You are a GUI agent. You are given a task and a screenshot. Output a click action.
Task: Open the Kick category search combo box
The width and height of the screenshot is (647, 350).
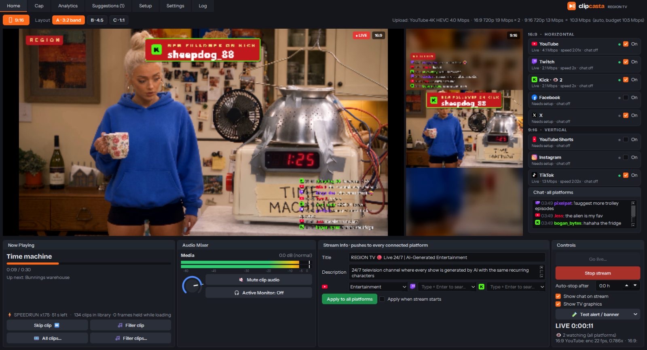[x=516, y=287]
